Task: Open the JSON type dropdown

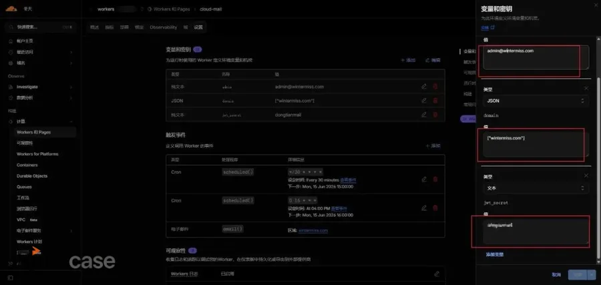Action: [536, 101]
